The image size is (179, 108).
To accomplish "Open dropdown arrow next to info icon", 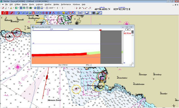I will pos(8,8).
